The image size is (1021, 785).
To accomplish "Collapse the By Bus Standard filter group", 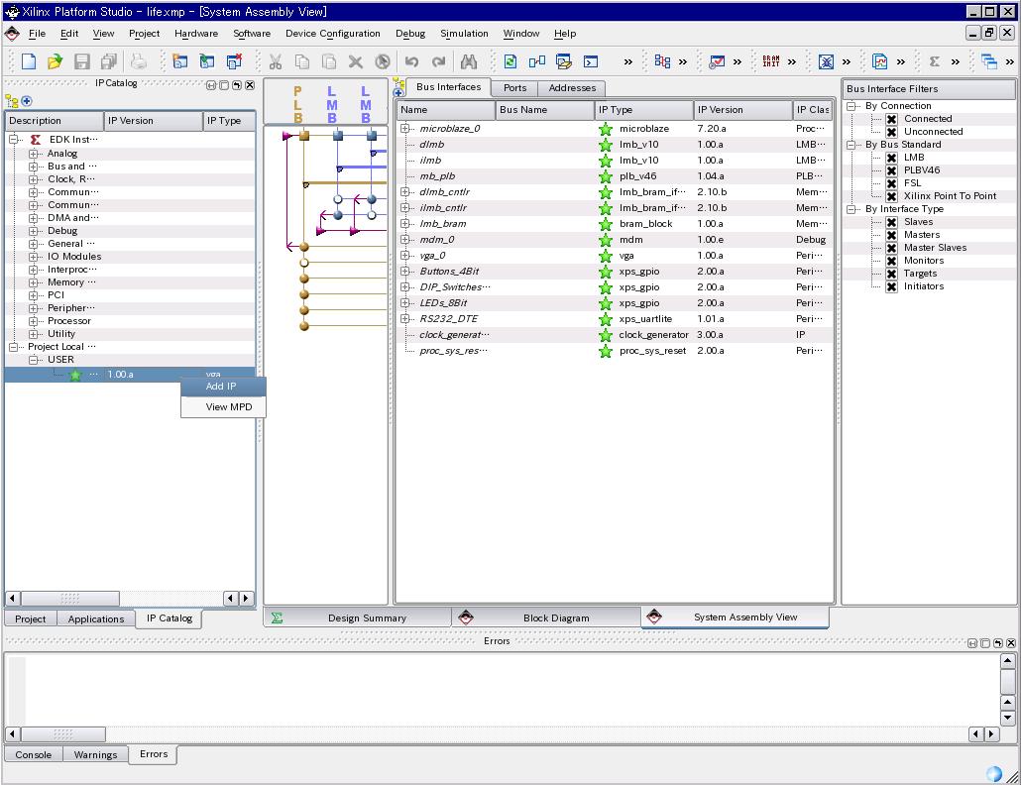I will click(851, 145).
